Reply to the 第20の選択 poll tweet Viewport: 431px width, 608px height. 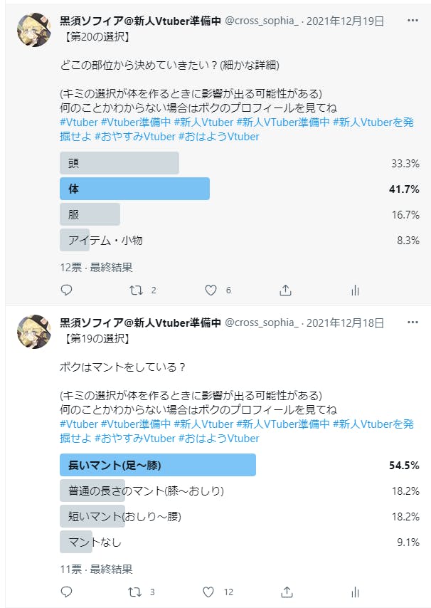67,290
